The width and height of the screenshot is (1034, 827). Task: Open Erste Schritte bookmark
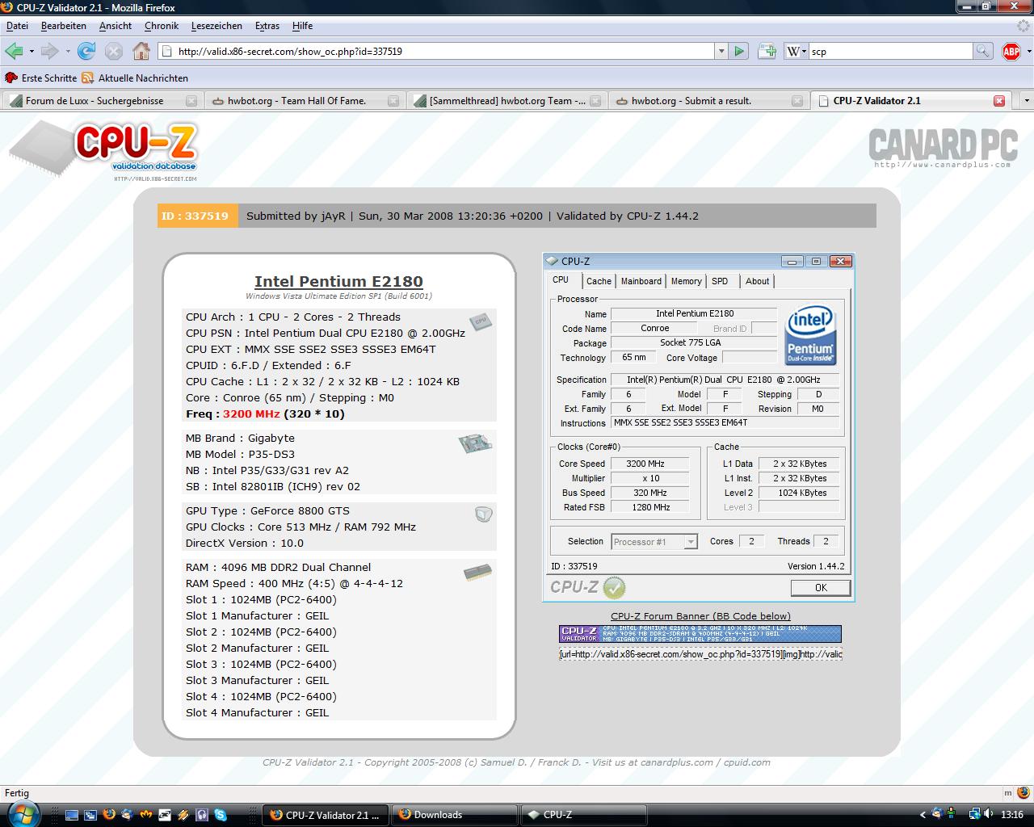[41, 78]
